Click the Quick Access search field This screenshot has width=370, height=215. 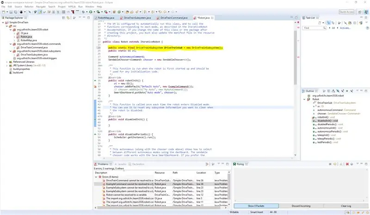click(346, 12)
